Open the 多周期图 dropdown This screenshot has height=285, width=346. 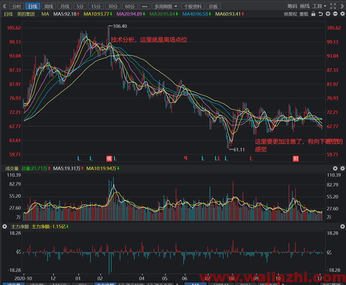tap(166, 6)
